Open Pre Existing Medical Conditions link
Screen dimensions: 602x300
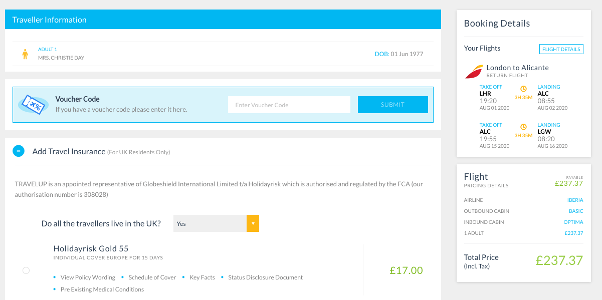tap(102, 289)
